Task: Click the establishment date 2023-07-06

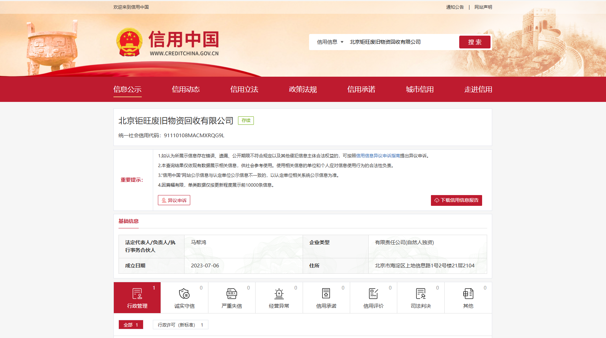Action: tap(205, 265)
